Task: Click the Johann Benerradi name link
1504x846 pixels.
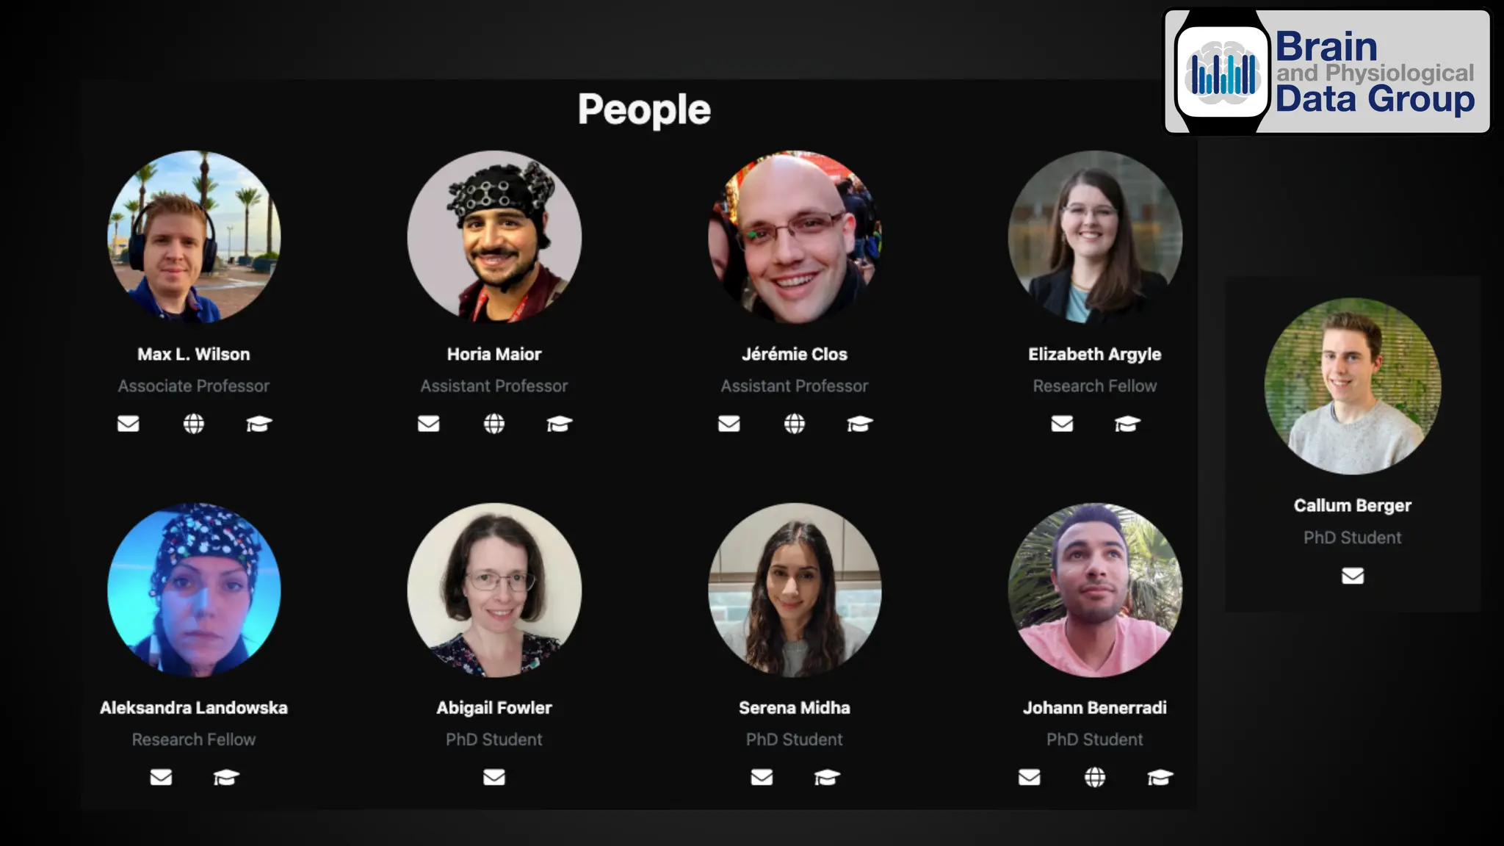Action: coord(1095,708)
